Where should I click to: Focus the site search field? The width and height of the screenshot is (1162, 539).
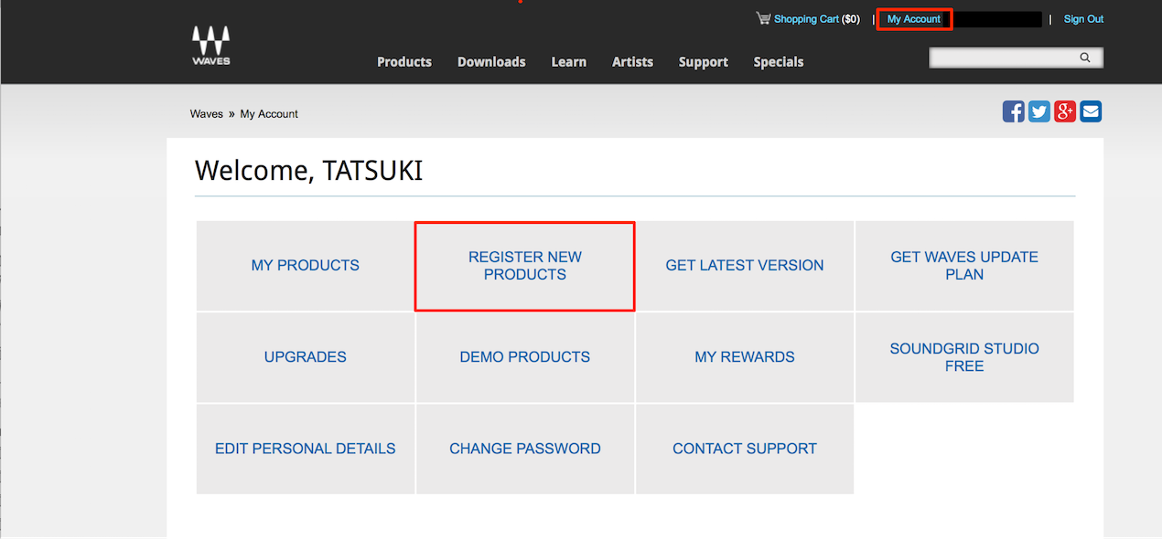(x=1016, y=58)
